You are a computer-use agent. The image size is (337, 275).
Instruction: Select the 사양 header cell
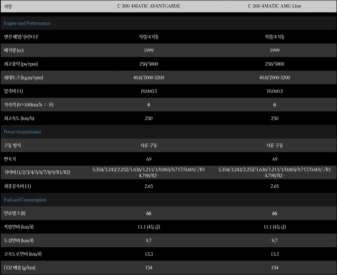point(8,6)
